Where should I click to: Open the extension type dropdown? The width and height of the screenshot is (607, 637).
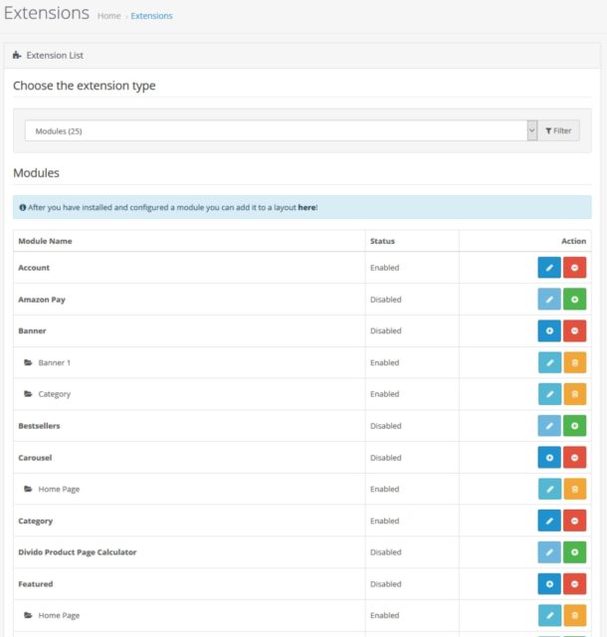coord(279,130)
